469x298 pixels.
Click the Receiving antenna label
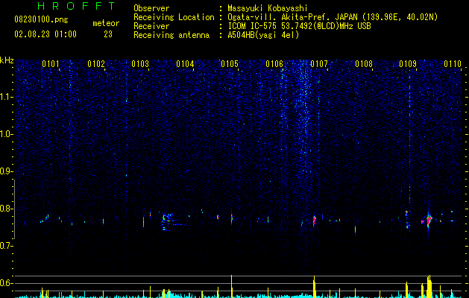point(171,35)
